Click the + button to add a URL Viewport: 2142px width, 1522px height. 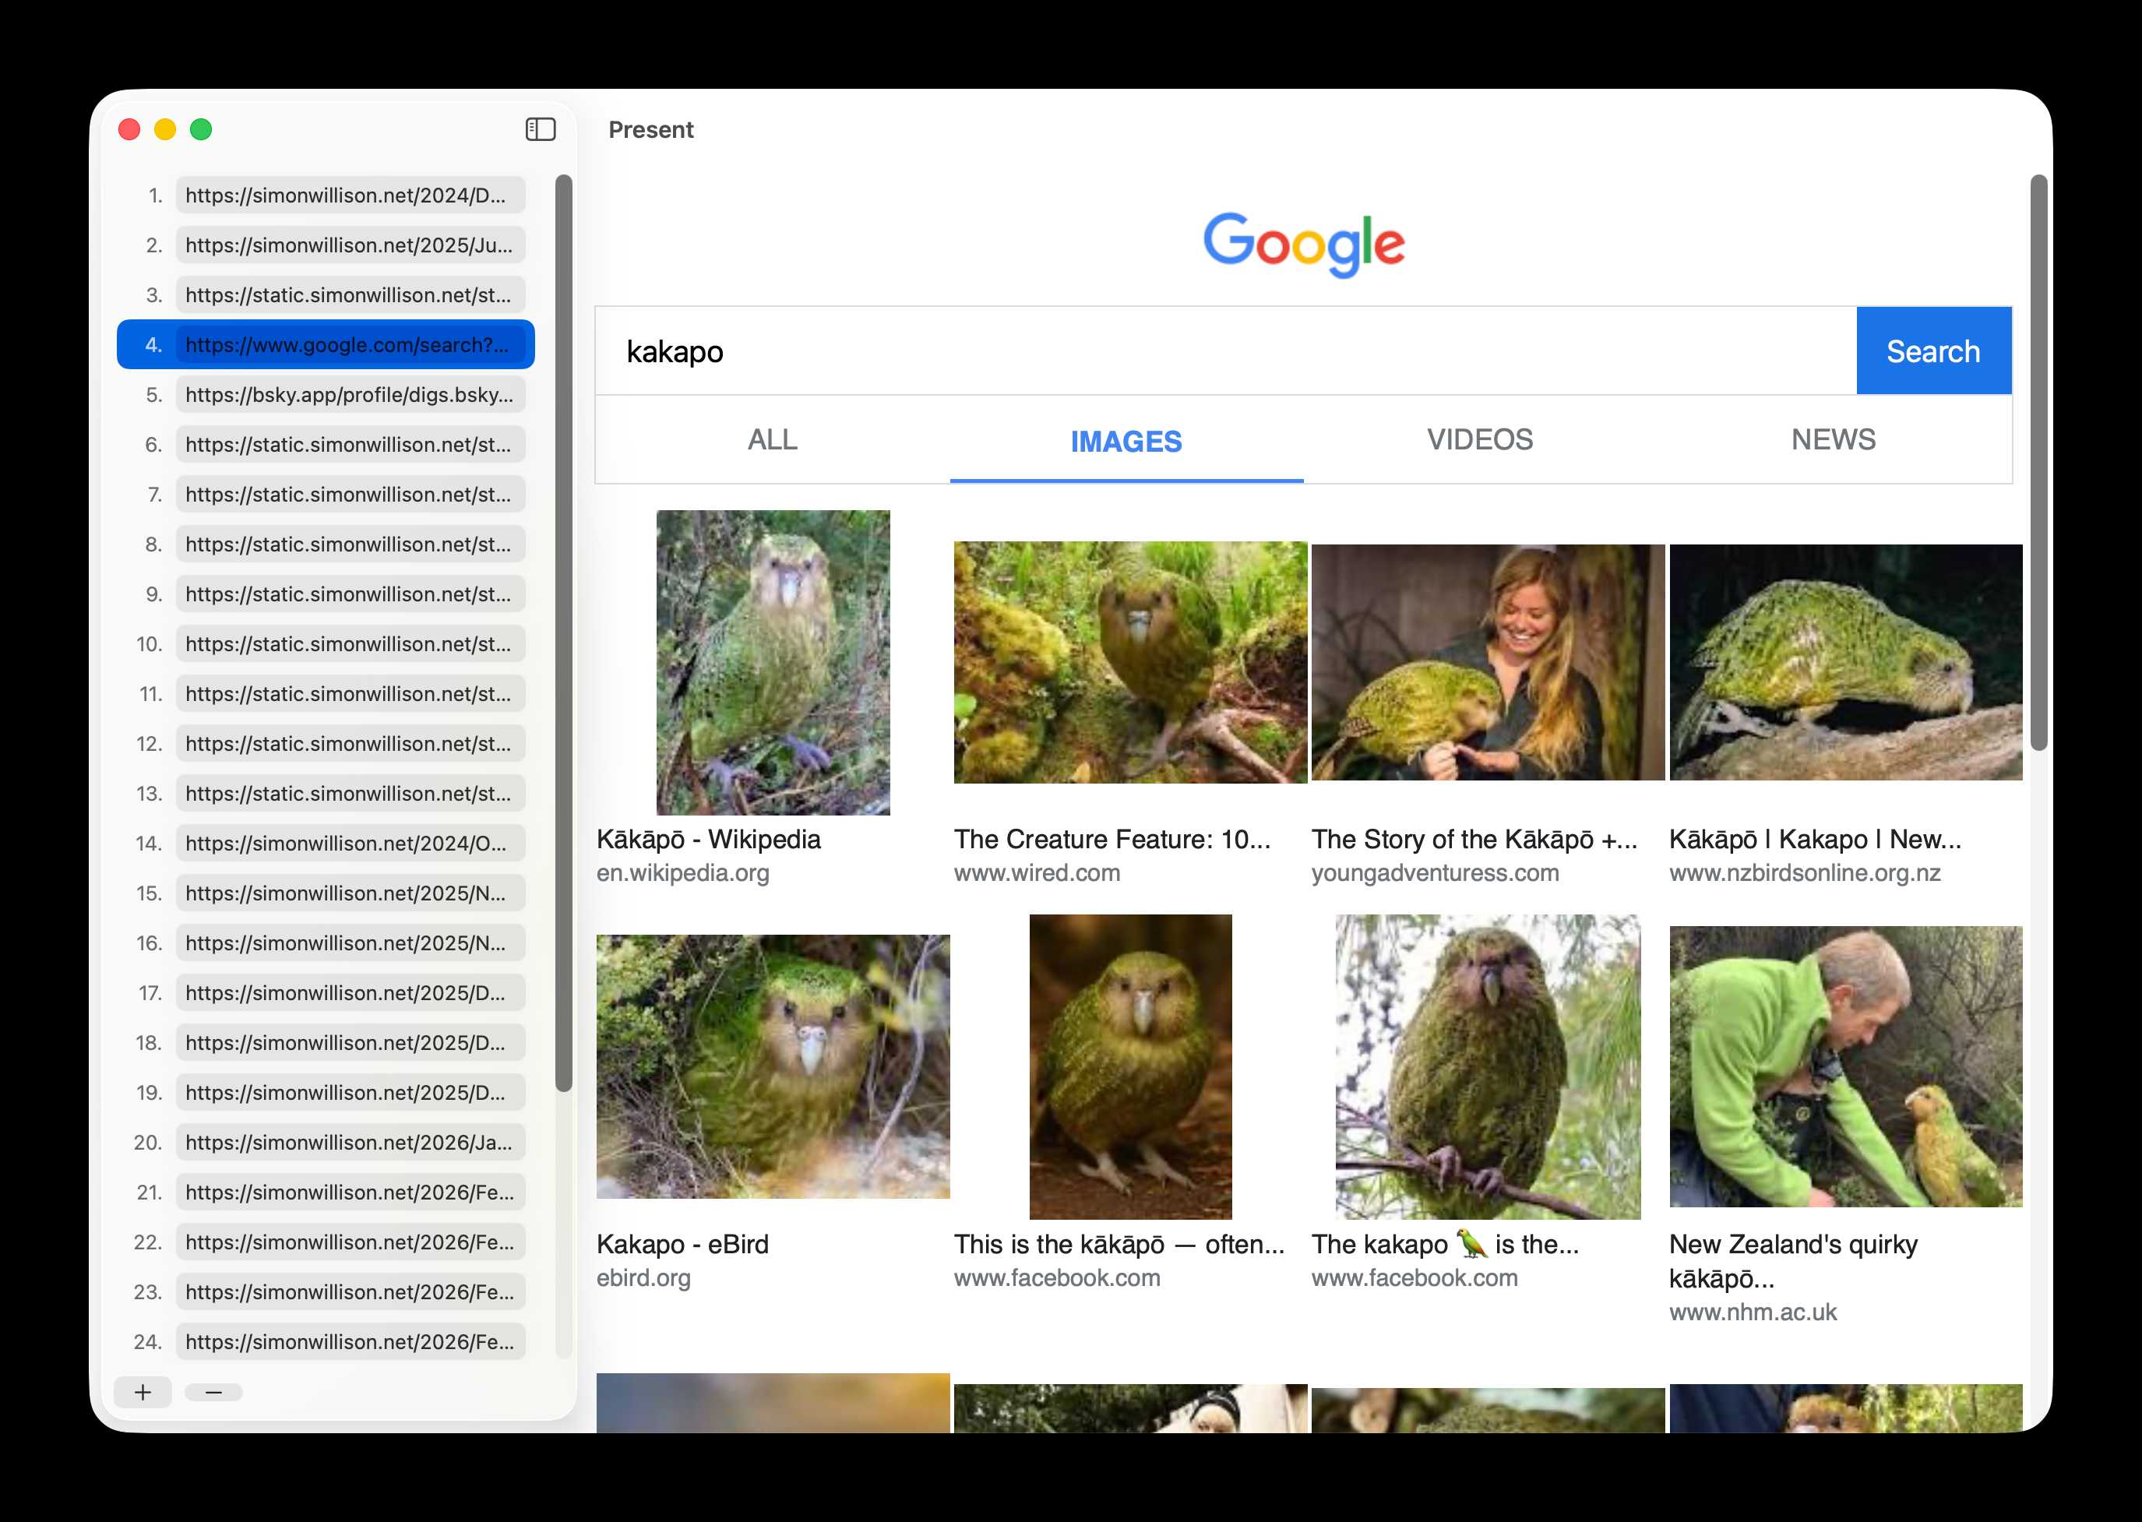143,1393
